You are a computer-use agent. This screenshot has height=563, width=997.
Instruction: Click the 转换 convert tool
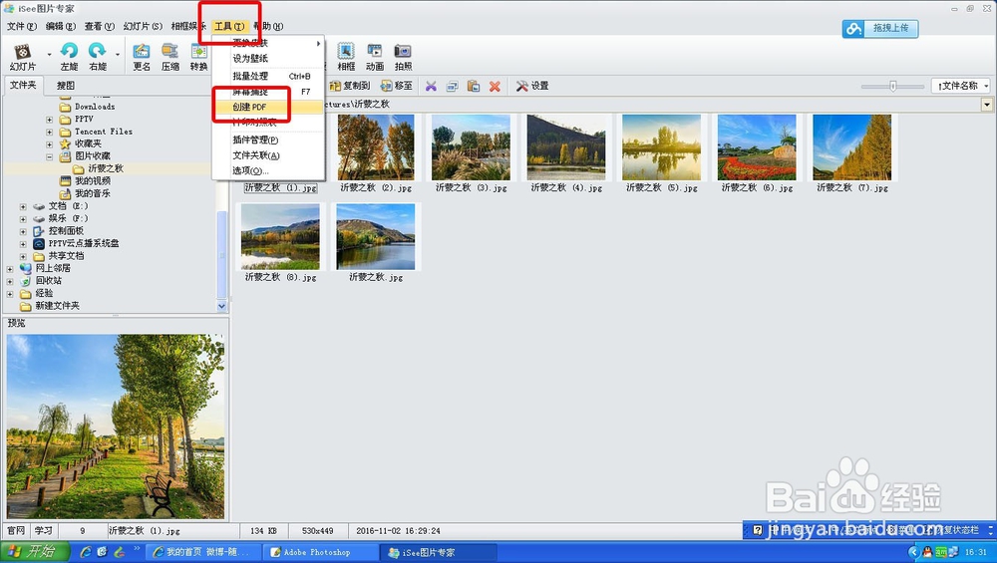(198, 57)
